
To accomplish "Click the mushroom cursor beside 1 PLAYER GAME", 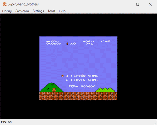I will (62, 76).
